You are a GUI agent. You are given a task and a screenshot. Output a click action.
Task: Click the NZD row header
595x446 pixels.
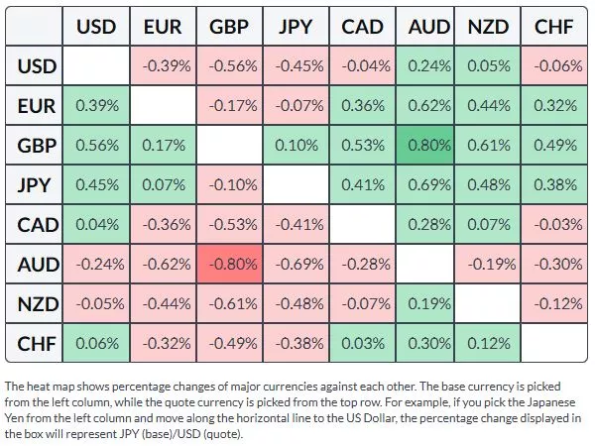tap(35, 303)
